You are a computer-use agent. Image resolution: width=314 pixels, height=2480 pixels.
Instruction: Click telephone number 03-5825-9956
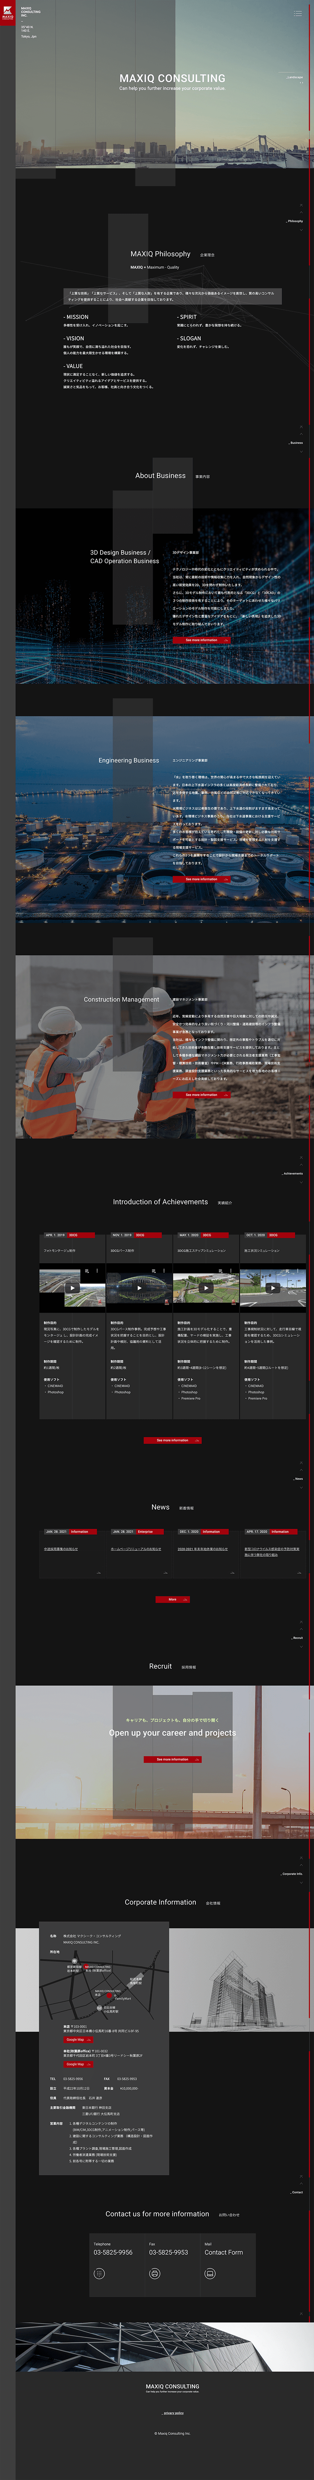point(113,2253)
